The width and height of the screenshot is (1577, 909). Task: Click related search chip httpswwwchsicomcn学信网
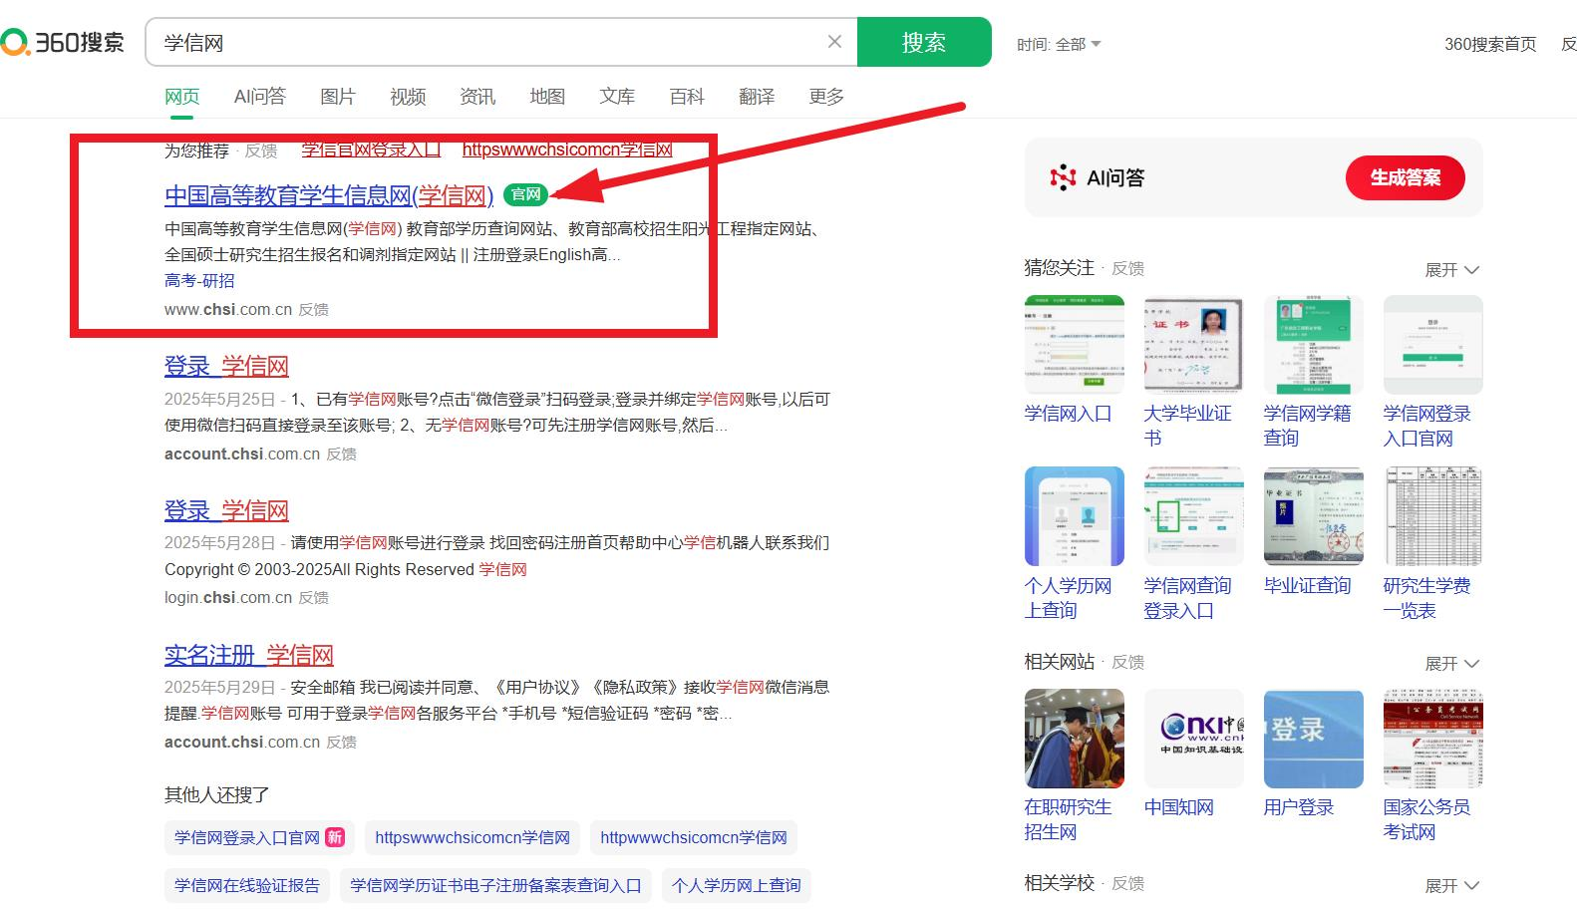473,837
